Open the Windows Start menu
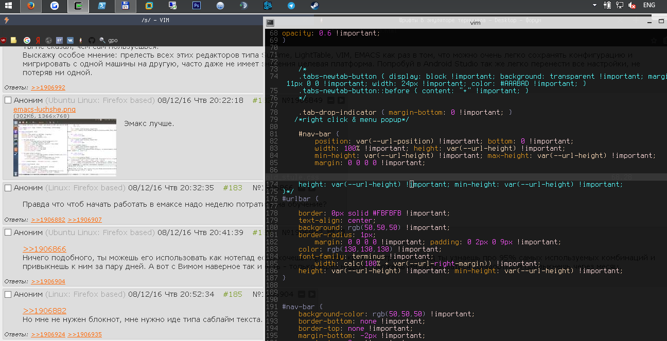Image resolution: width=667 pixels, height=341 pixels. click(9, 6)
